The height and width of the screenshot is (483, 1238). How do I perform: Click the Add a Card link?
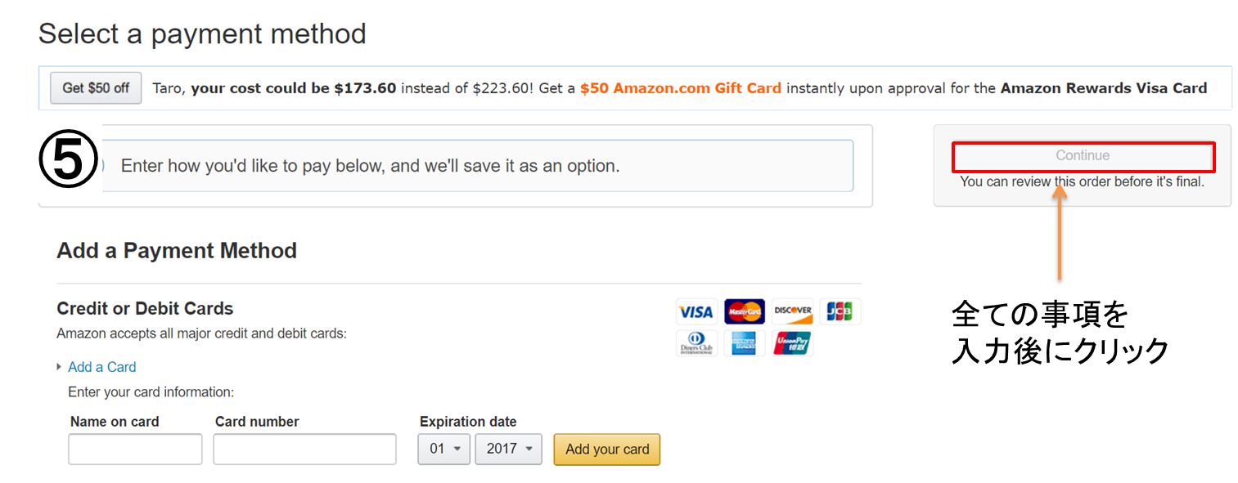click(101, 367)
